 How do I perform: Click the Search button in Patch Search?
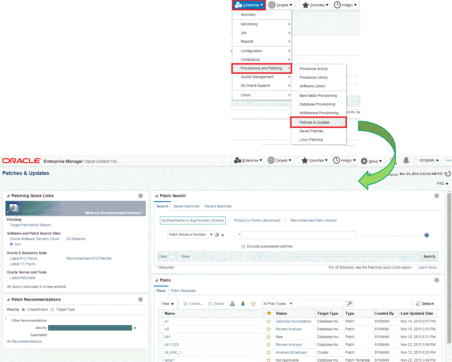point(429,257)
